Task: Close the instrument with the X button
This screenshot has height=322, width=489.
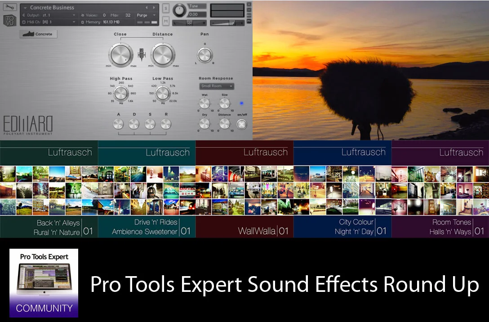Action: coord(249,4)
